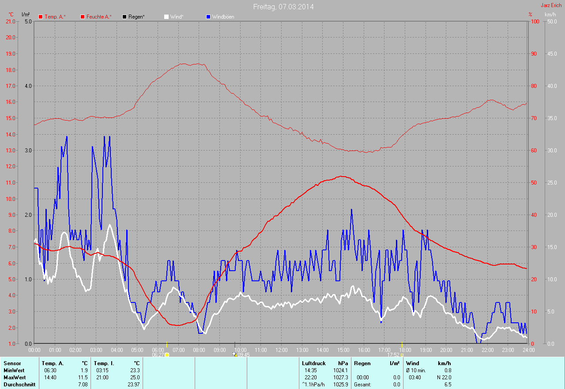Click the indoor minimum time "03:15"

pos(102,370)
